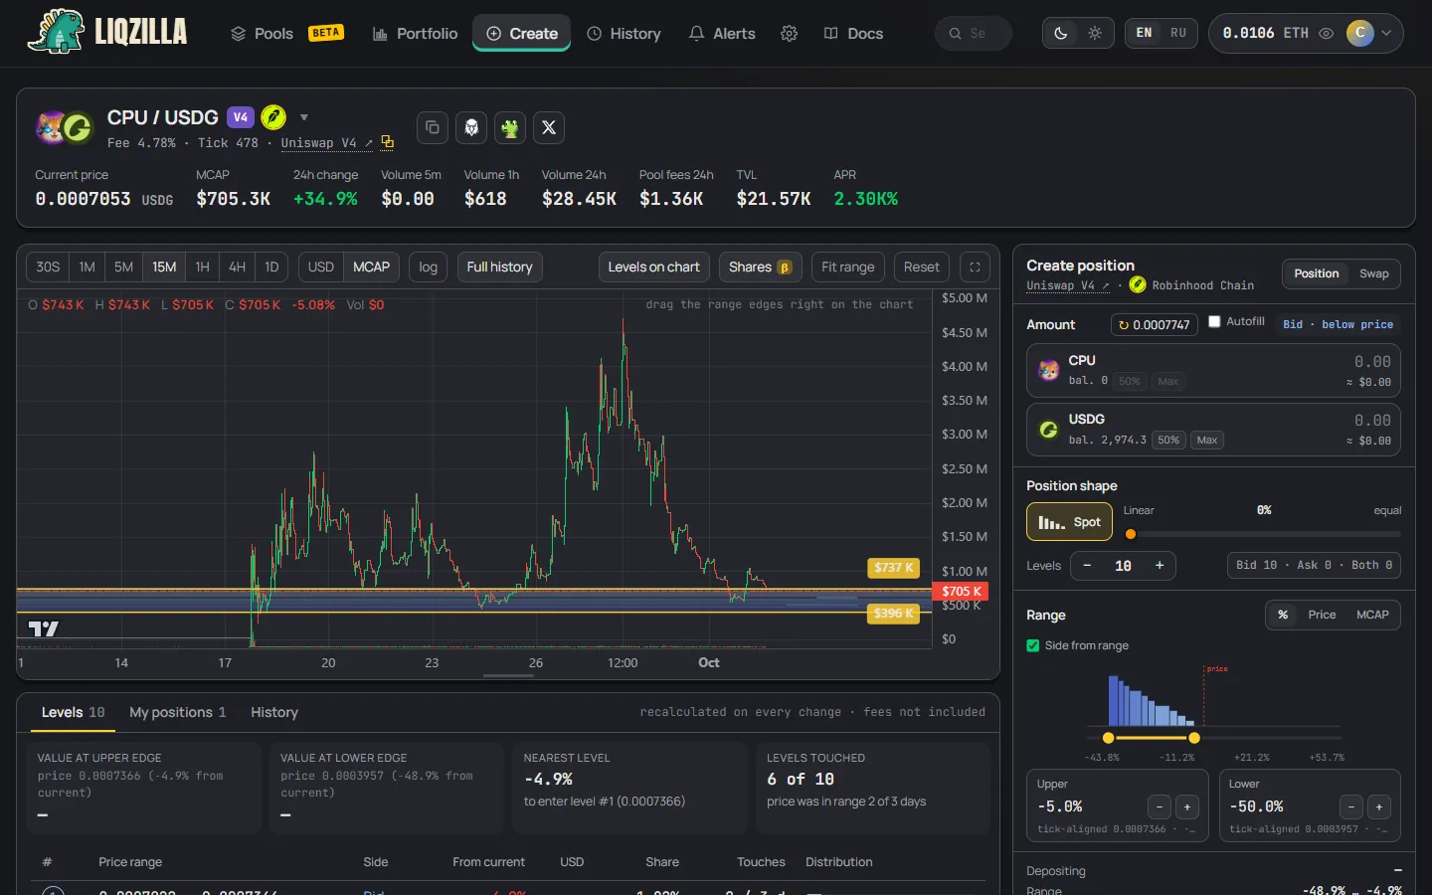The image size is (1432, 895).
Task: Click the Shares button
Action: (x=760, y=267)
